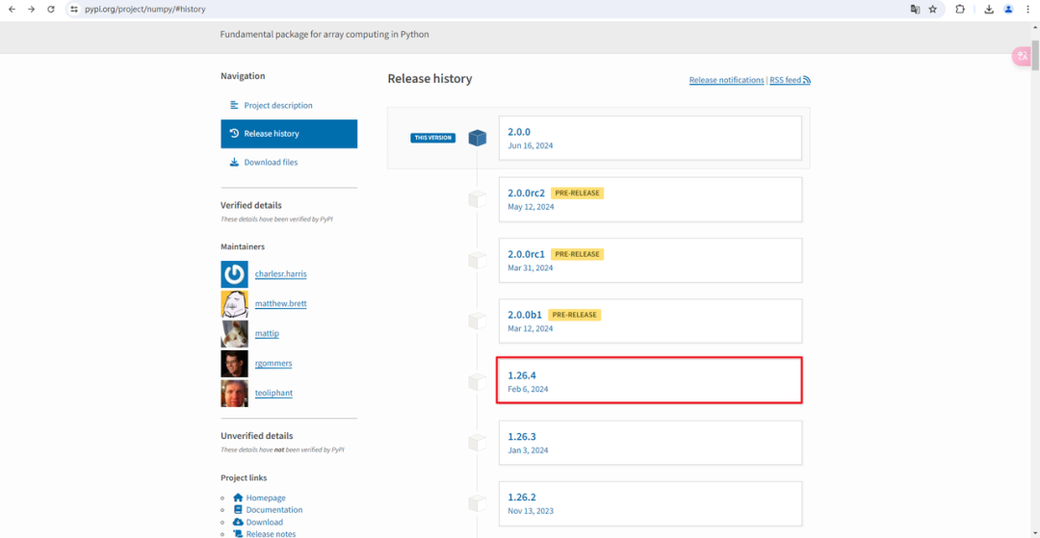The height and width of the screenshot is (538, 1040).
Task: Click the white cube icon beside 2.0.0rc2
Action: [x=478, y=199]
